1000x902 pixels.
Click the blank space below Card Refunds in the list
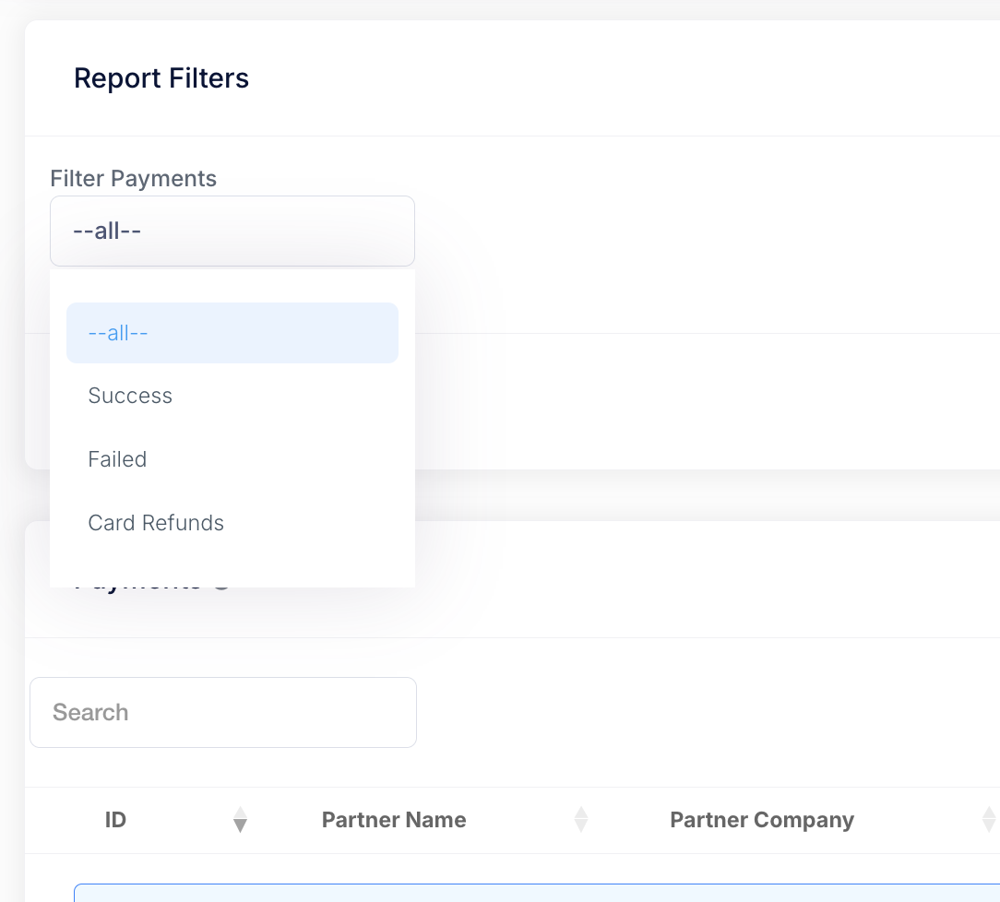click(232, 567)
